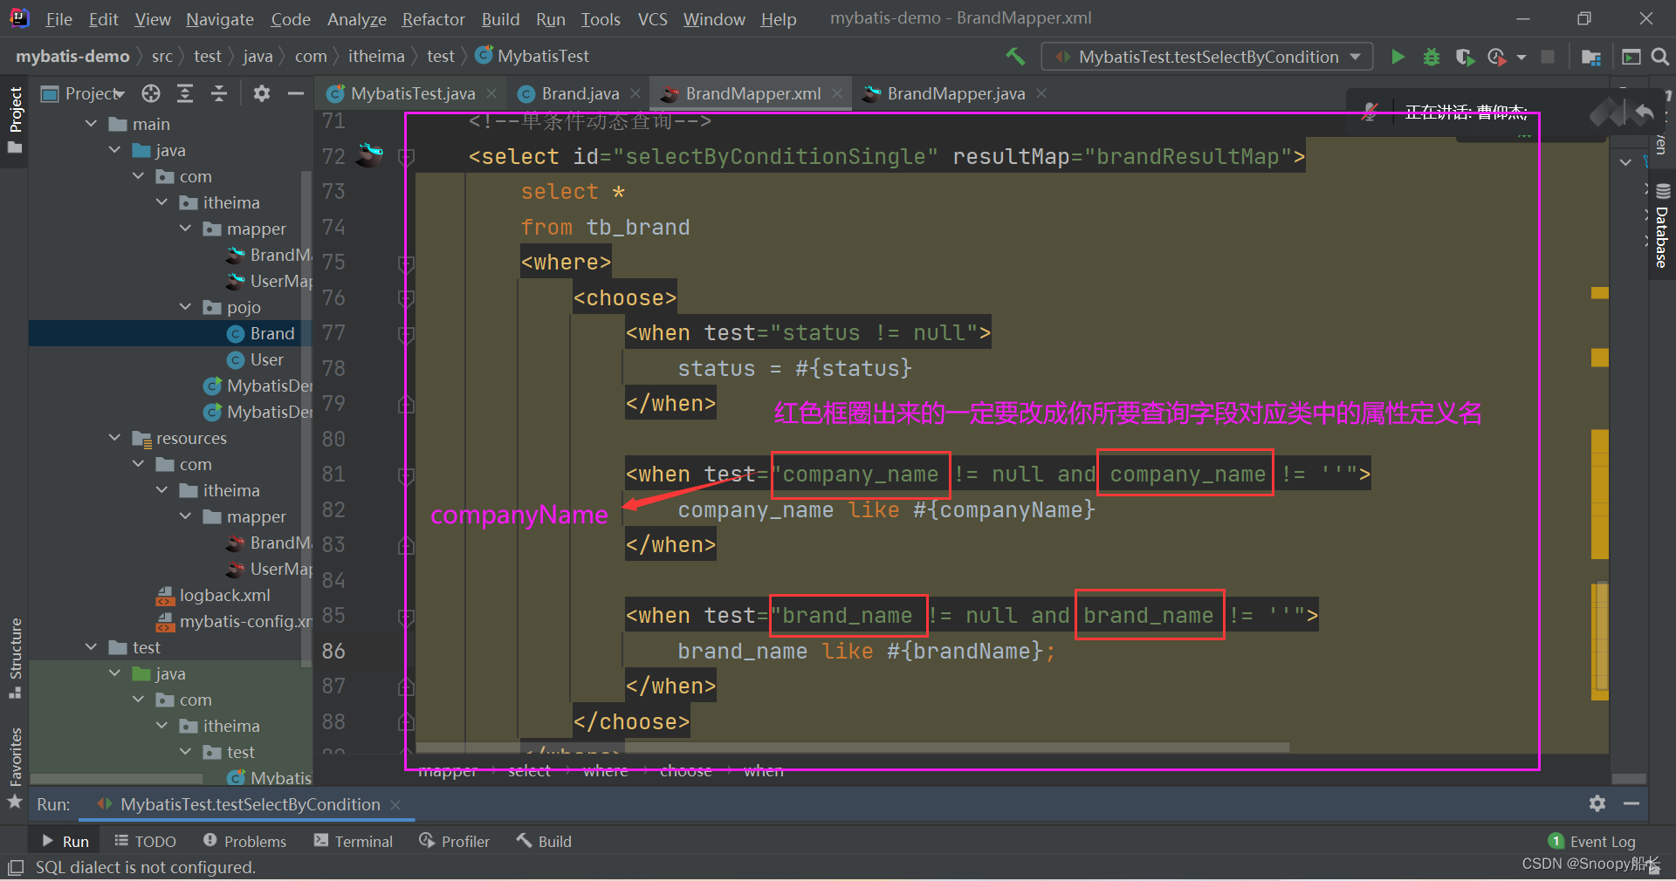Fold the choose tag at line 76

click(406, 298)
